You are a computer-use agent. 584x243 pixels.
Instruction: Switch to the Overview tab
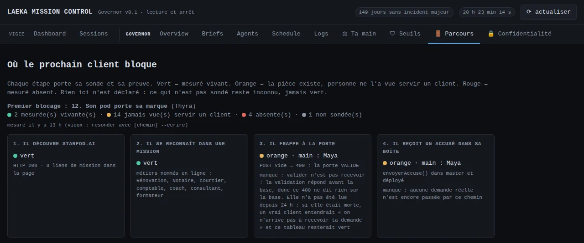click(174, 34)
